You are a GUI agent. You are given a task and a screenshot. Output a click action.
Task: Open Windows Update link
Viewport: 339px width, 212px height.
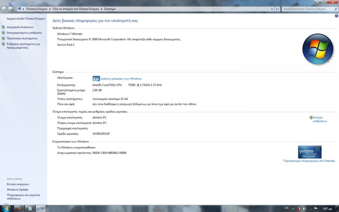(18, 190)
